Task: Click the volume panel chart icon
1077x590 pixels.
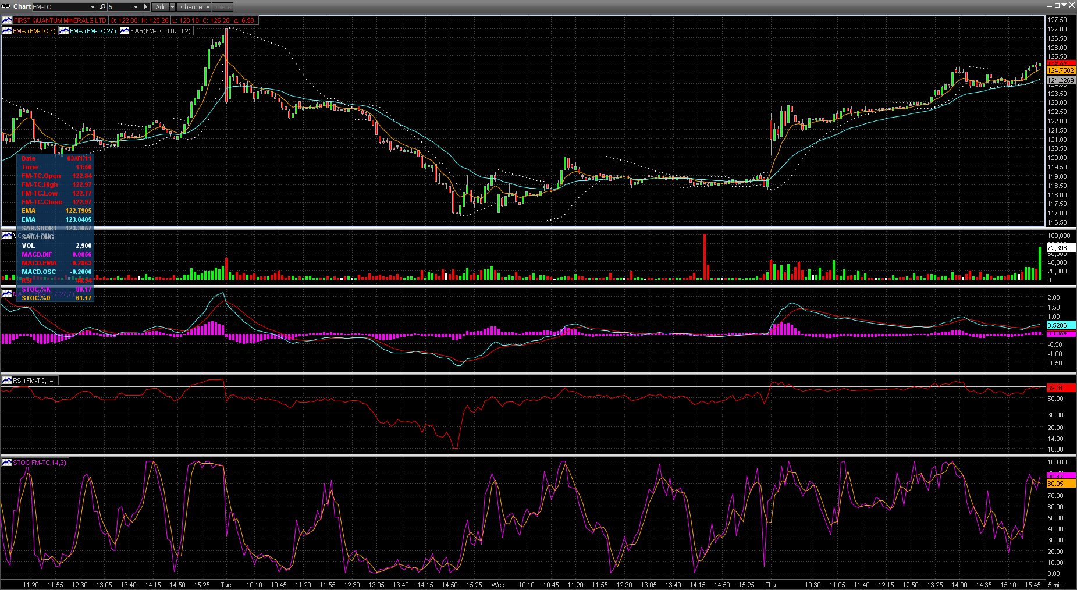Action: (7, 236)
